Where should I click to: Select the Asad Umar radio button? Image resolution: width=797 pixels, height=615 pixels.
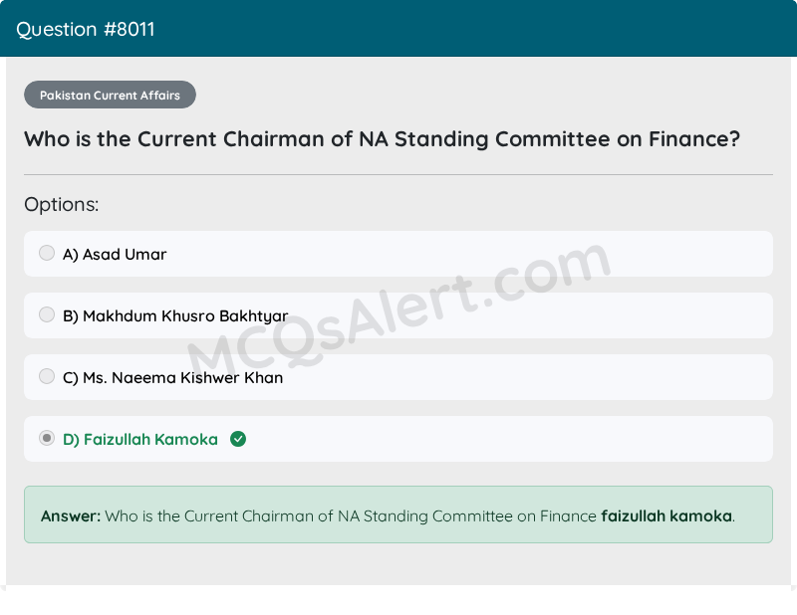tap(47, 253)
